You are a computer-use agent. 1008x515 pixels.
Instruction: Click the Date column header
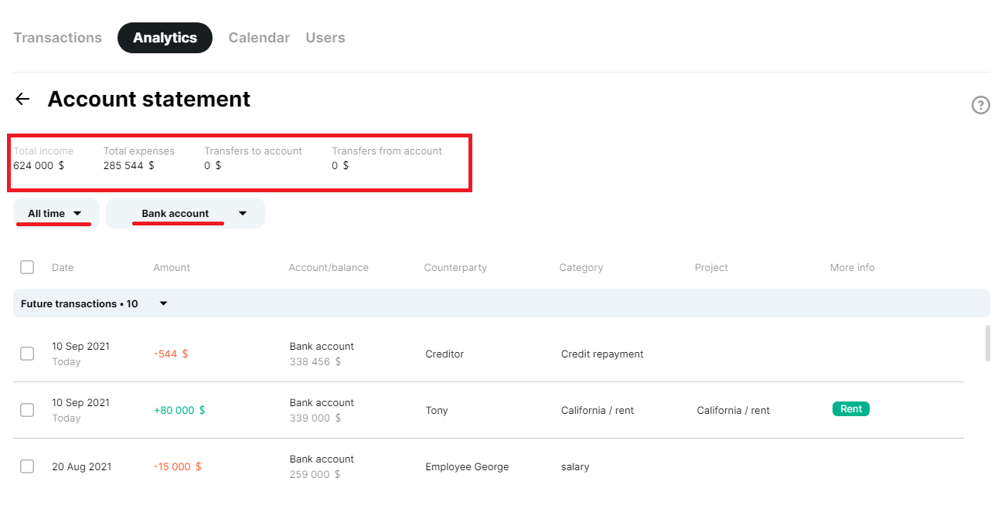(x=63, y=267)
